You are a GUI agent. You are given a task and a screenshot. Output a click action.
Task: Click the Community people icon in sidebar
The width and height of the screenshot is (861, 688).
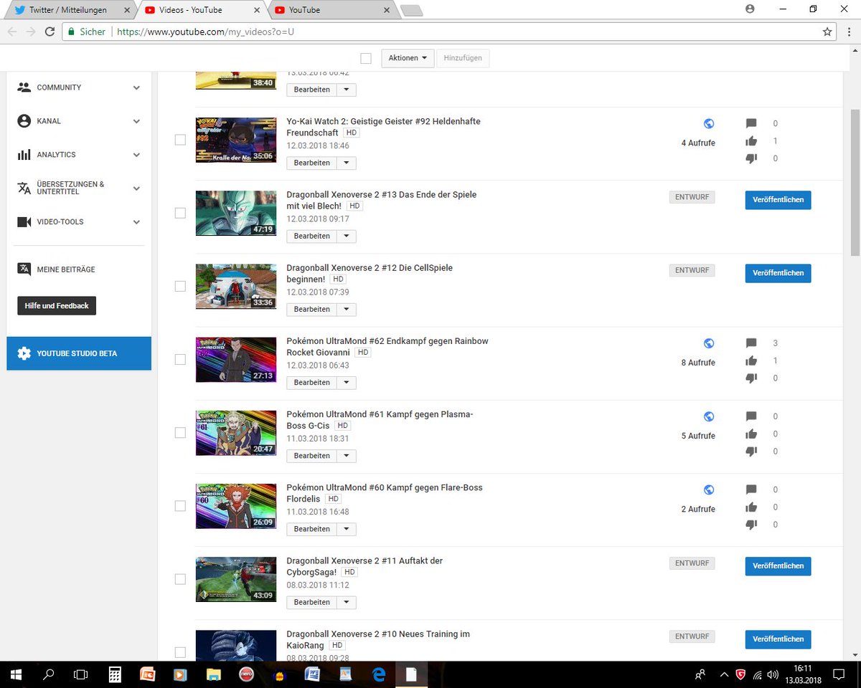pyautogui.click(x=24, y=87)
